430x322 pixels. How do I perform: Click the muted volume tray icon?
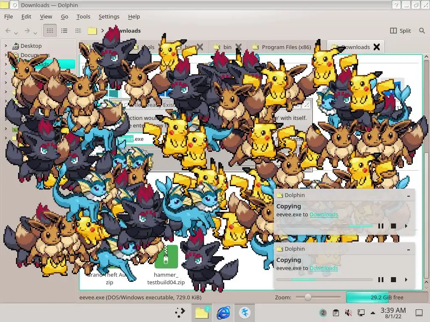click(x=348, y=313)
